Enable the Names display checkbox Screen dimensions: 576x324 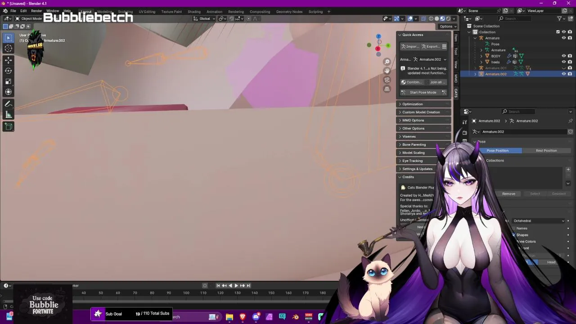click(x=513, y=228)
